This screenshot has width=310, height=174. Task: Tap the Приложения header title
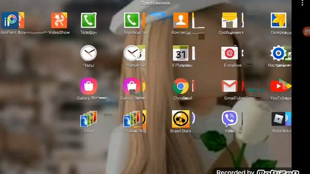point(155,3)
